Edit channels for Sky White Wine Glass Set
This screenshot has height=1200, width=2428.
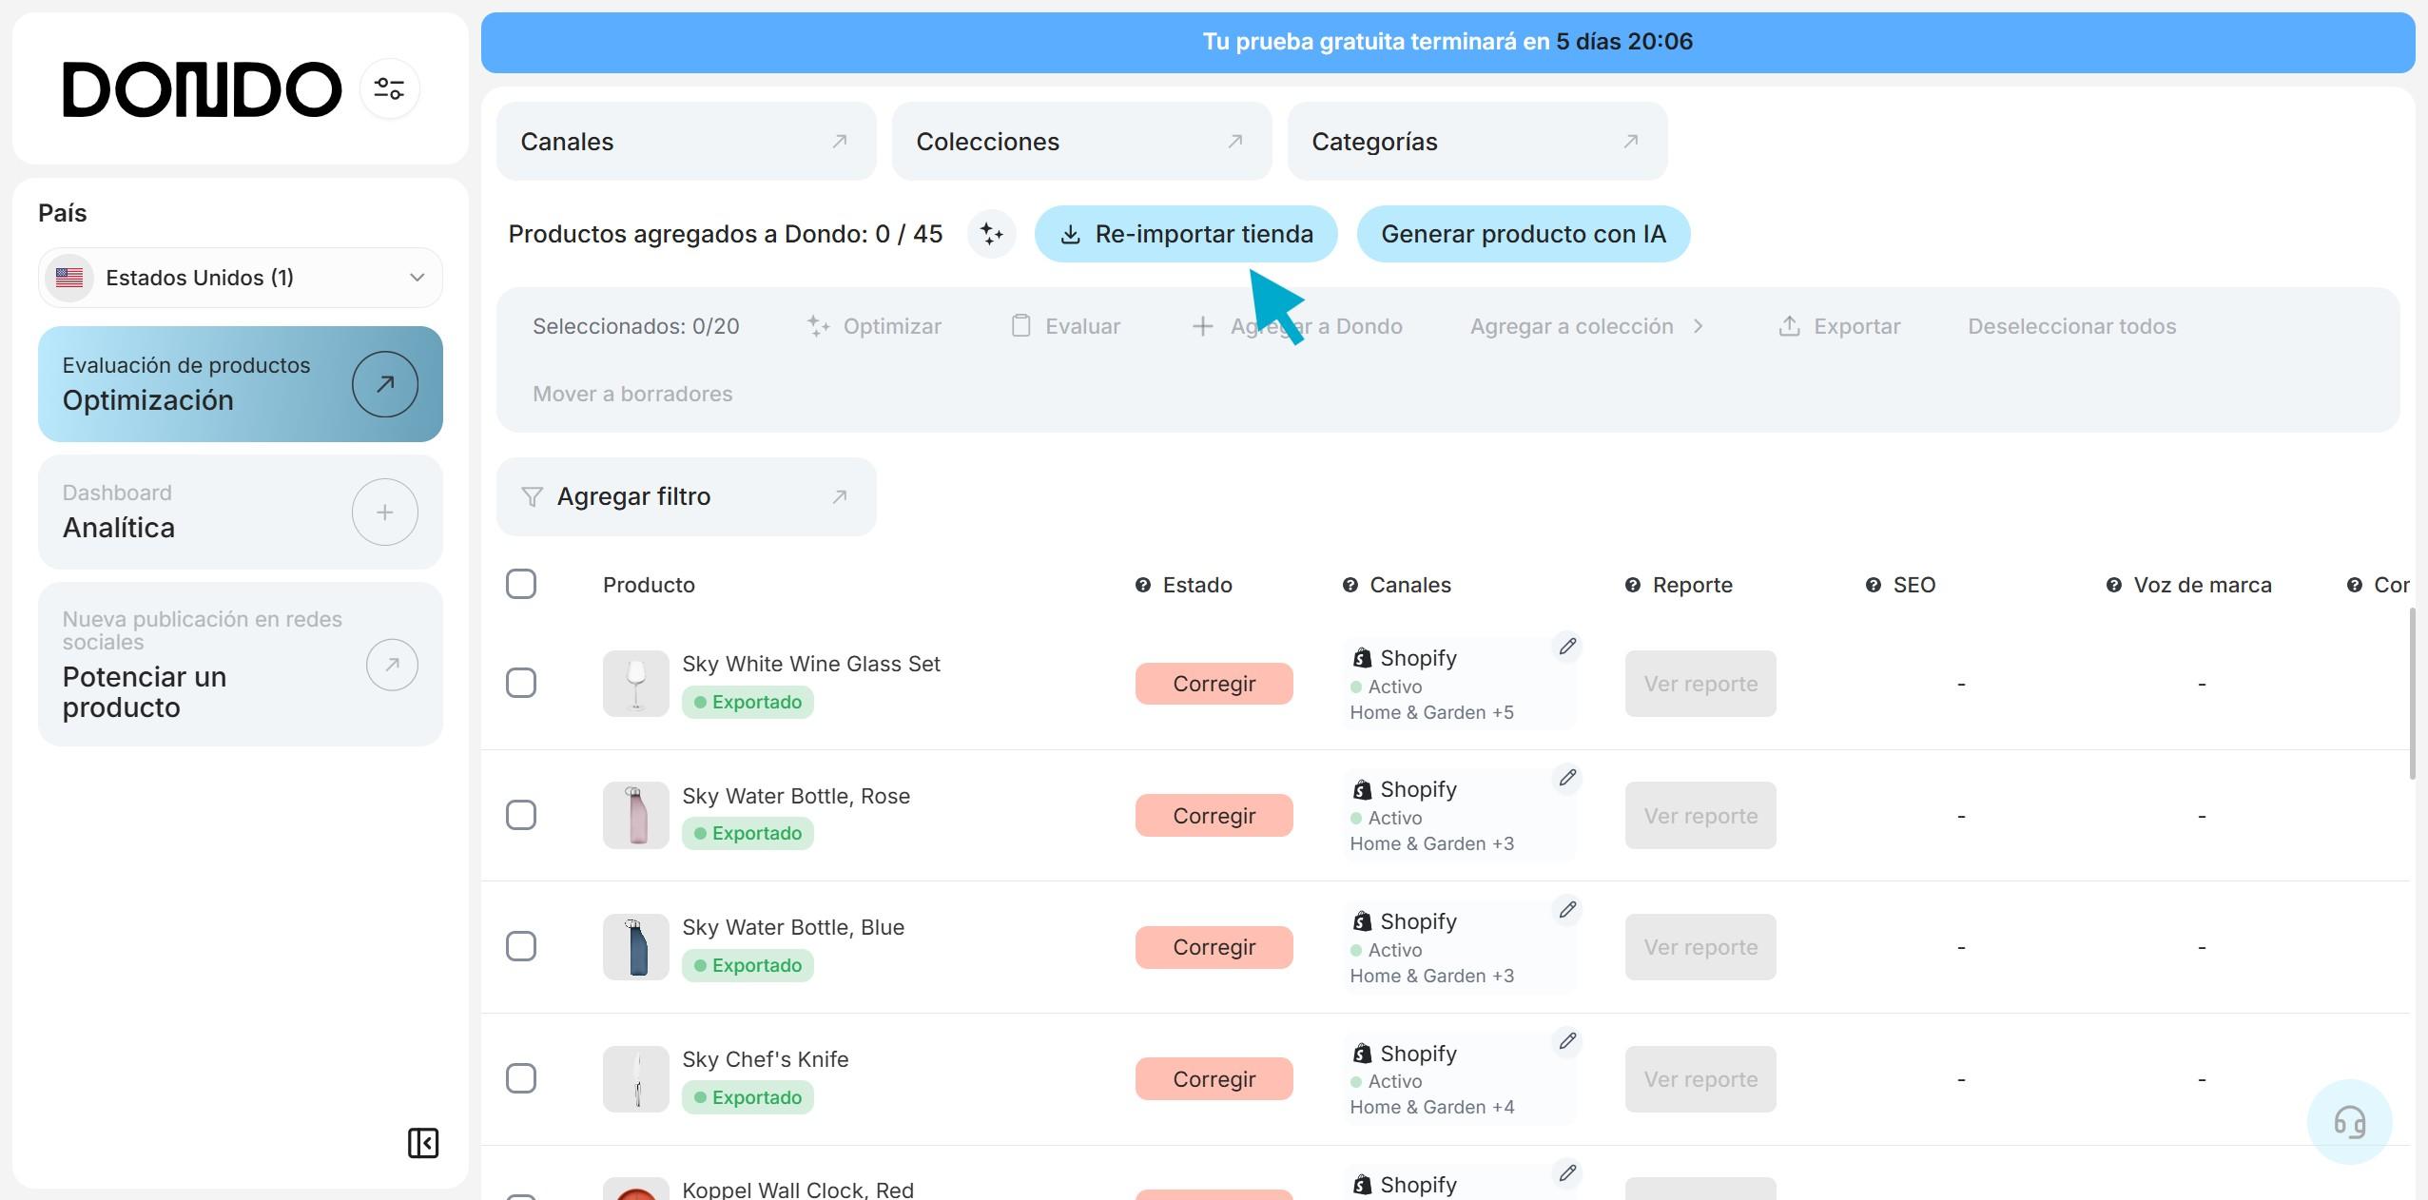tap(1567, 647)
